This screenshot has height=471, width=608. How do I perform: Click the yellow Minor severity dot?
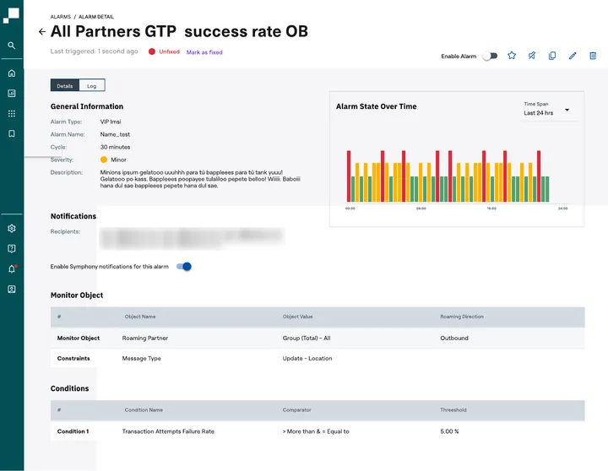[x=104, y=160]
